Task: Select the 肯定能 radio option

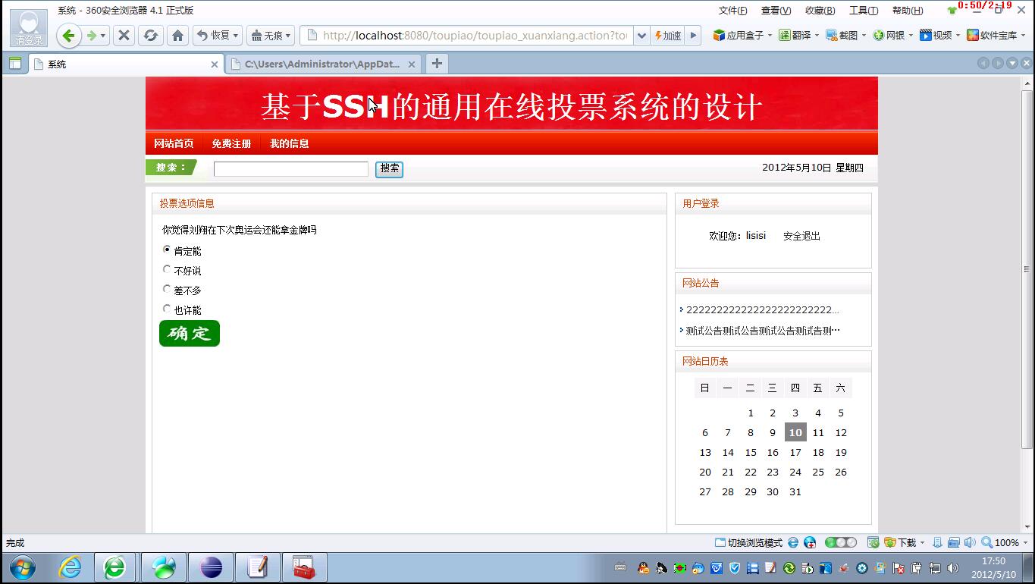Action: (x=167, y=250)
